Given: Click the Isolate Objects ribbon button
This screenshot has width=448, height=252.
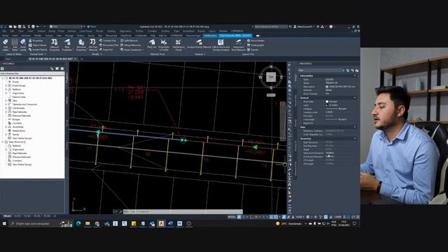Looking at the screenshot, I should 38,50.
